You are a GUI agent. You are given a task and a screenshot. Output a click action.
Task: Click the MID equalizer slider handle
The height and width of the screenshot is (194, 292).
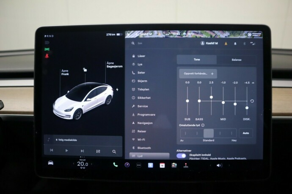[223, 102]
